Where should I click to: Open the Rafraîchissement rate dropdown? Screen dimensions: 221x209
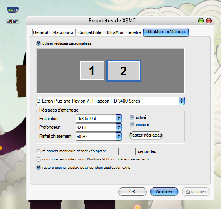pyautogui.click(x=99, y=136)
